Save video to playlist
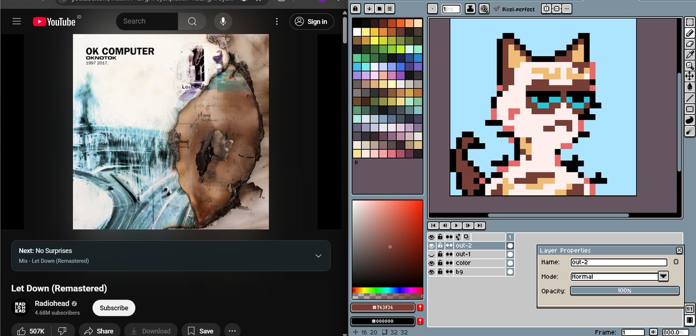Viewport: 696px width, 336px height. [201, 331]
